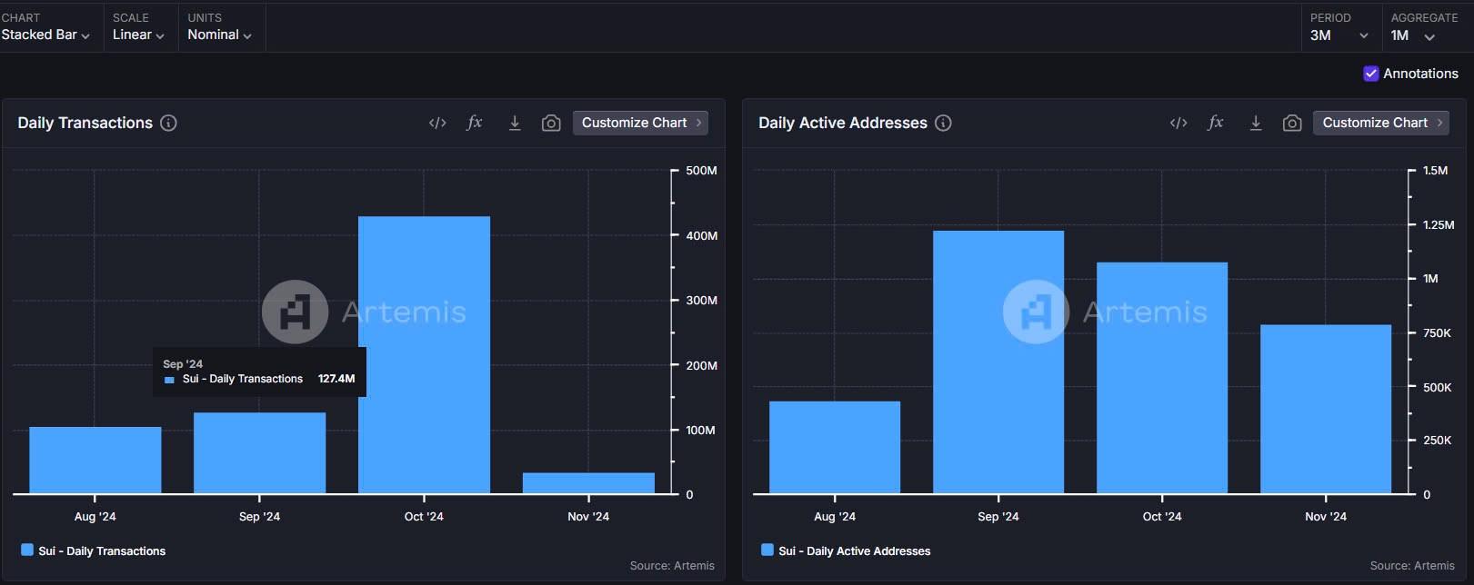Show info icon next to Daily Active Addresses
This screenshot has height=585, width=1474.
pyautogui.click(x=943, y=123)
